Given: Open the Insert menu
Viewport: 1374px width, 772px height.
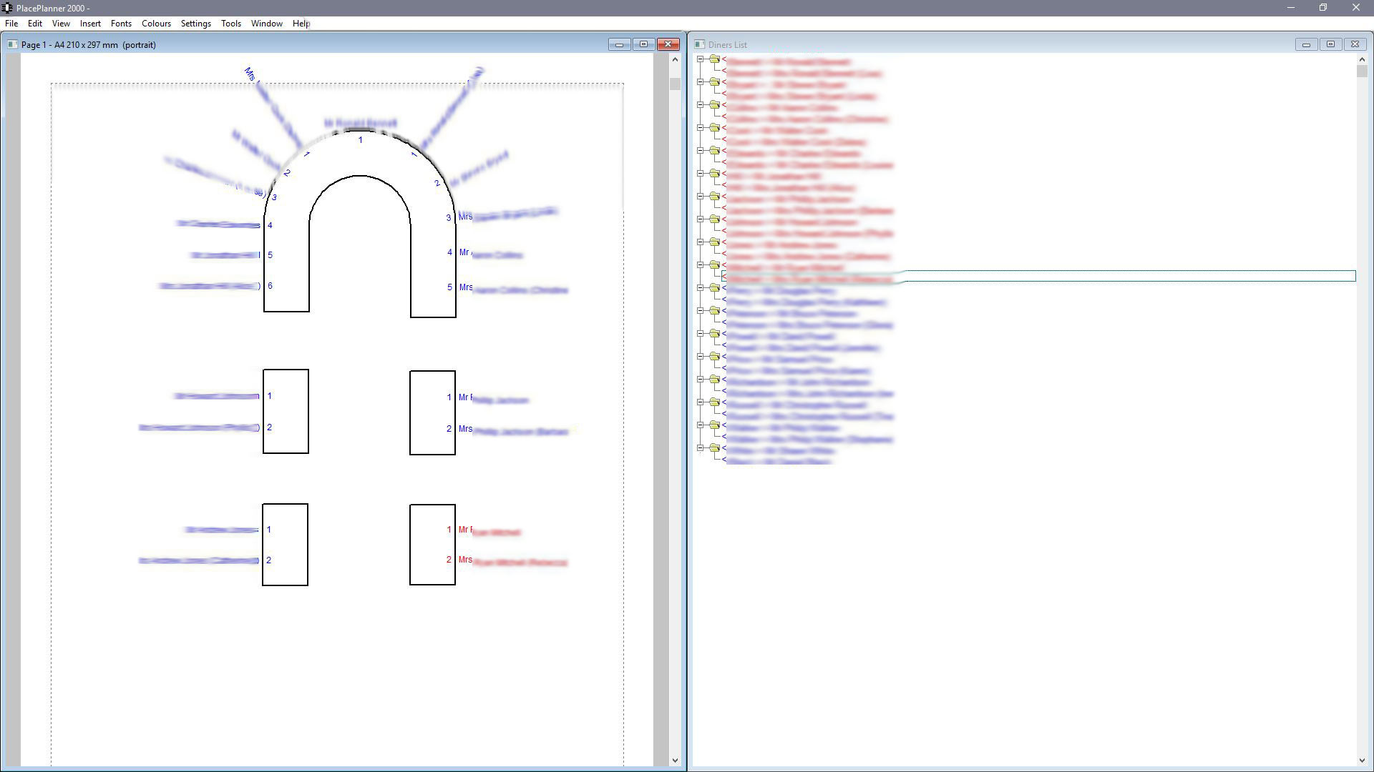Looking at the screenshot, I should (x=90, y=24).
